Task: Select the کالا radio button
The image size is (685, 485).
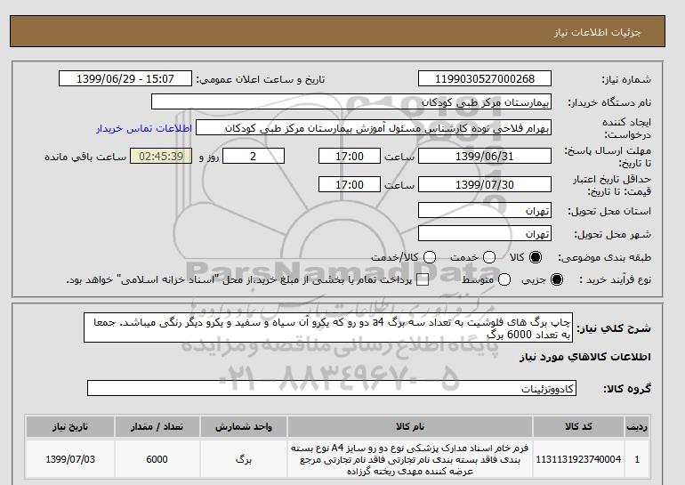Action: [x=536, y=257]
